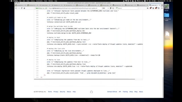Click the Shop footer link
Viewport: 182px width, 102px height.
(x=131, y=92)
